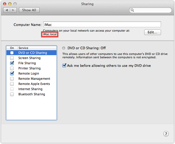Click the magnifier icon in the search field
Image resolution: width=175 pixels, height=144 pixels.
(x=132, y=10)
